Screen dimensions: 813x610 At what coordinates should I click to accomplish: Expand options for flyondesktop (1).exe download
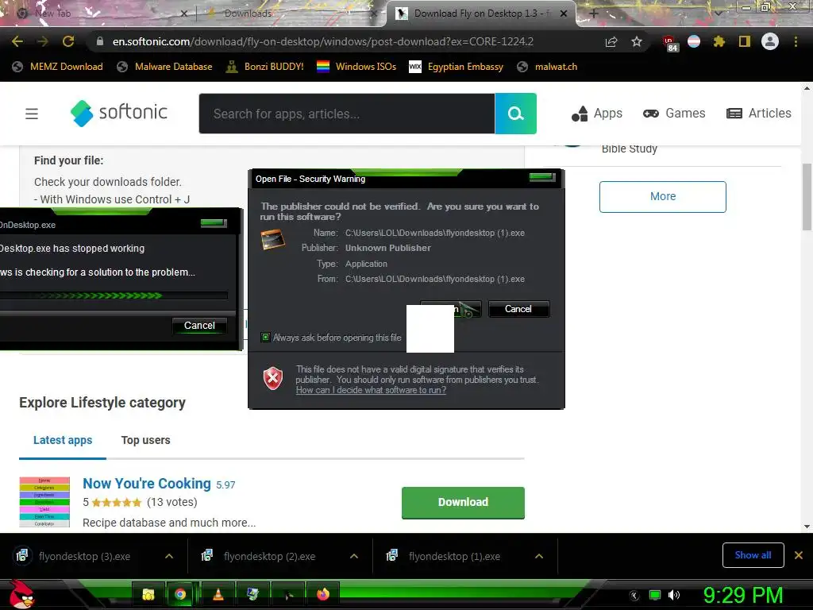[539, 556]
